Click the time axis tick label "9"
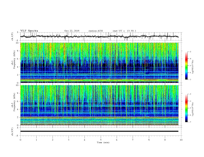The height and width of the screenshot is (157, 204). [x=165, y=140]
